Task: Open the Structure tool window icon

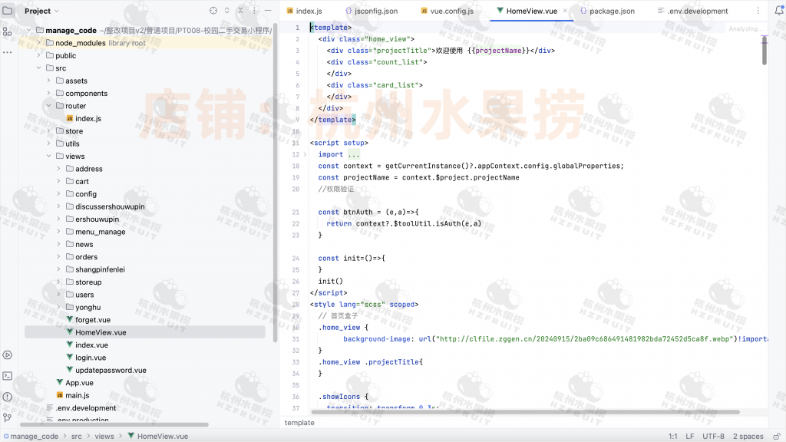Action: pos(8,31)
